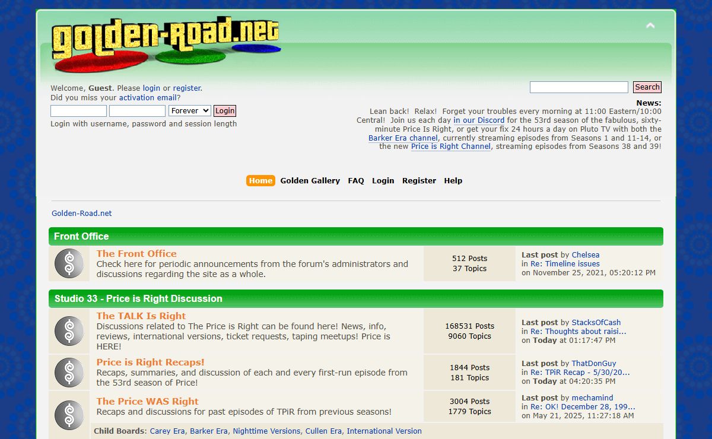Open ThatDonGuy's user profile link
712x439 pixels.
point(594,364)
